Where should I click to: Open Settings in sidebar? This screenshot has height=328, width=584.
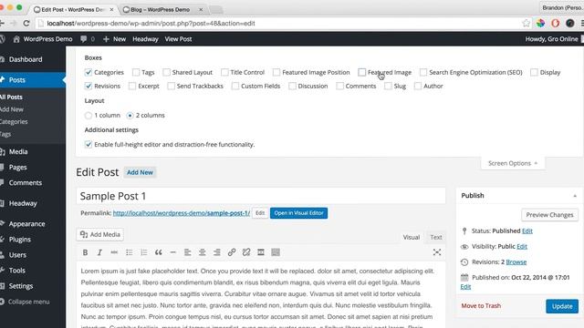tap(21, 286)
